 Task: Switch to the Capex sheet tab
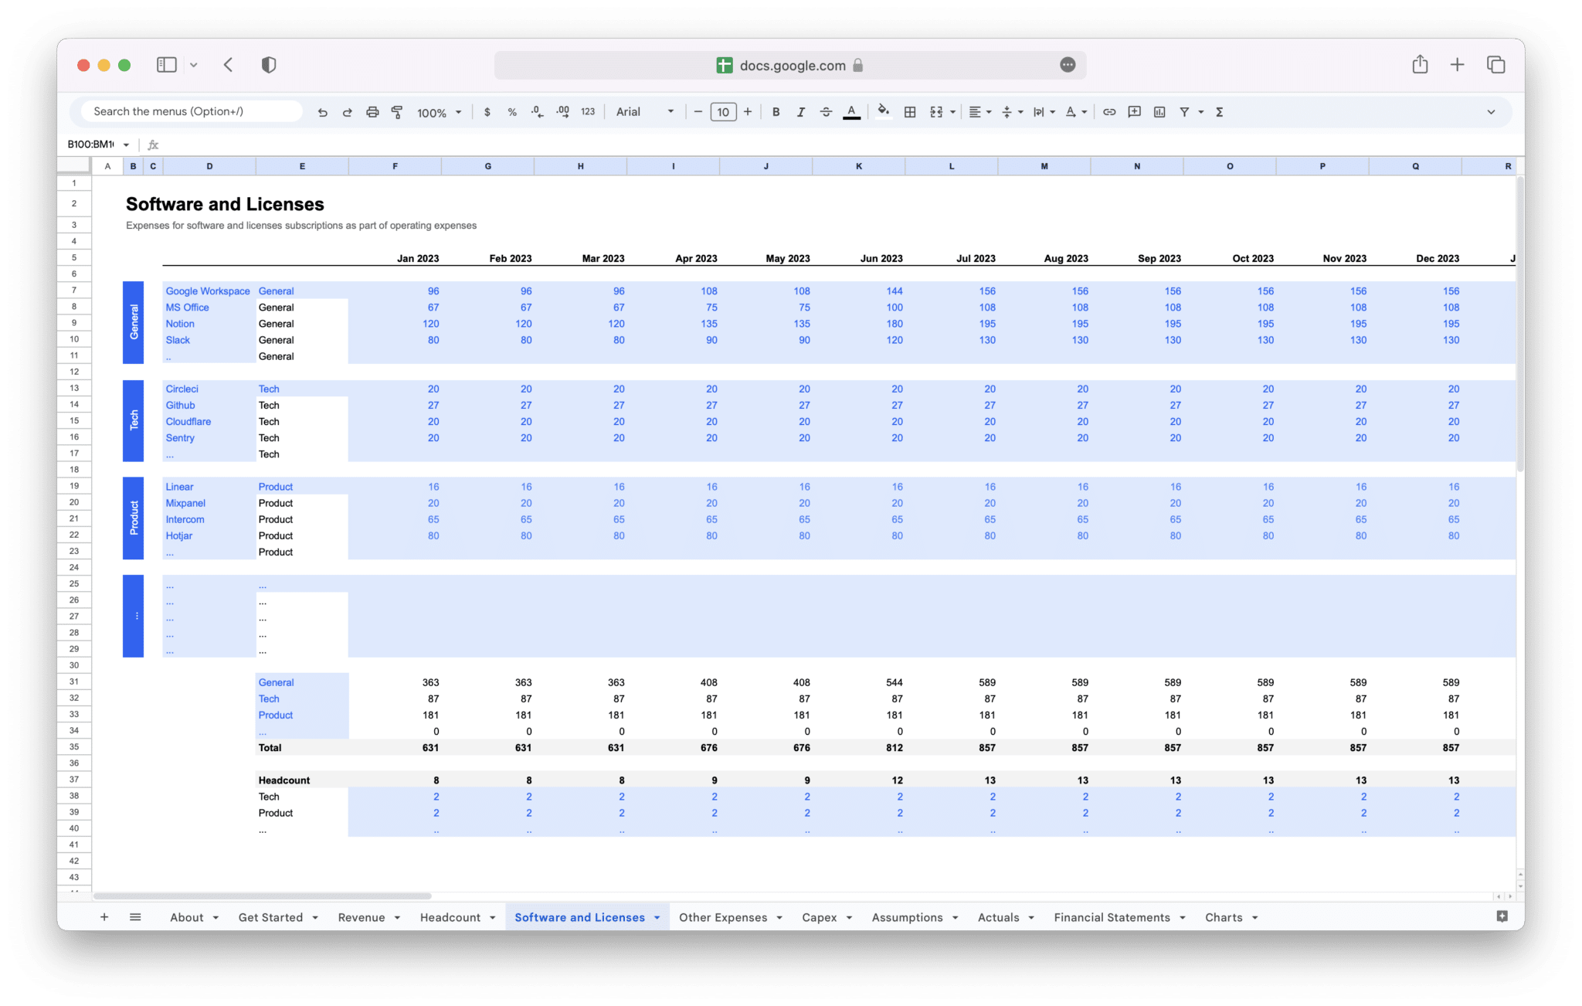(x=820, y=917)
